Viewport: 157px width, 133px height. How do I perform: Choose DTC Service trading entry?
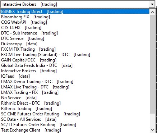tap(75, 38)
